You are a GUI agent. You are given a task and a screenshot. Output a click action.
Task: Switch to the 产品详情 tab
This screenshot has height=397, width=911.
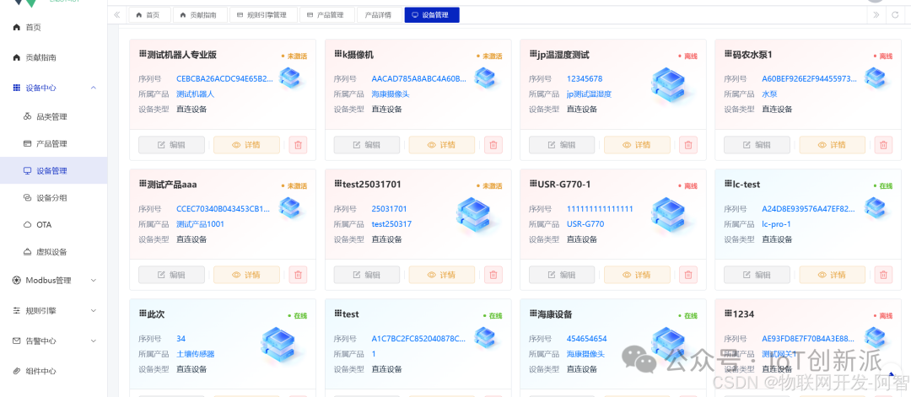click(378, 15)
